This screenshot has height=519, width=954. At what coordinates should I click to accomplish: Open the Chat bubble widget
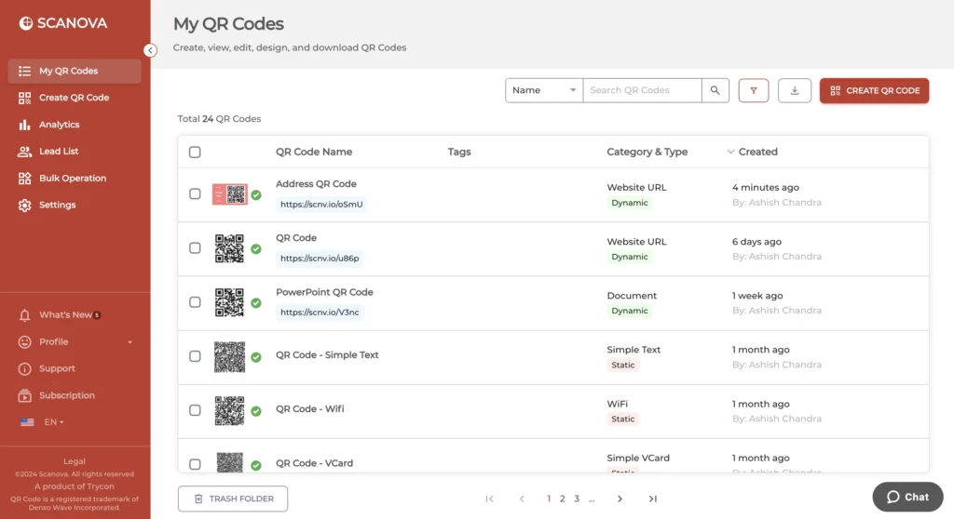coord(907,497)
